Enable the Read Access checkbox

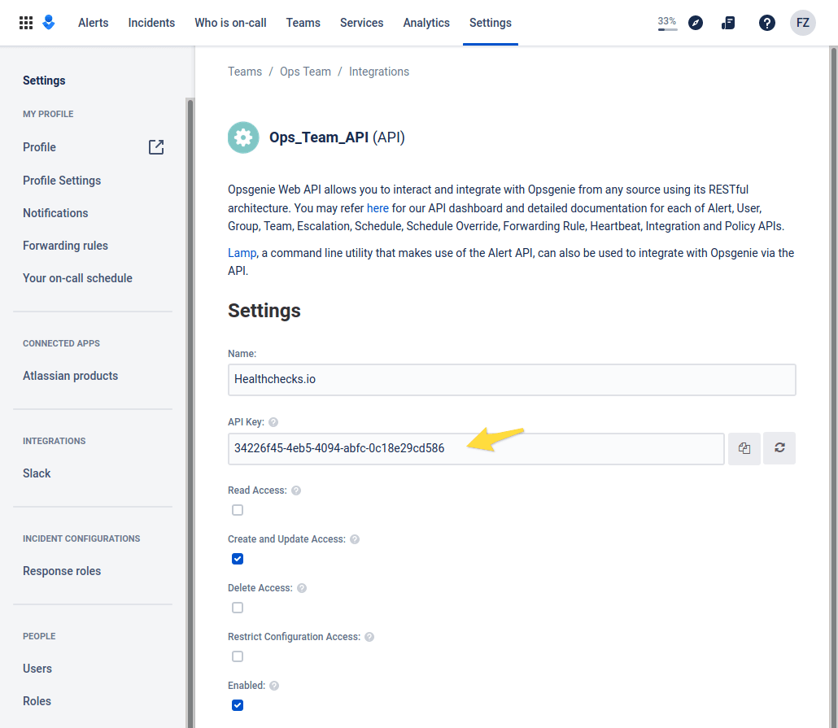[238, 510]
